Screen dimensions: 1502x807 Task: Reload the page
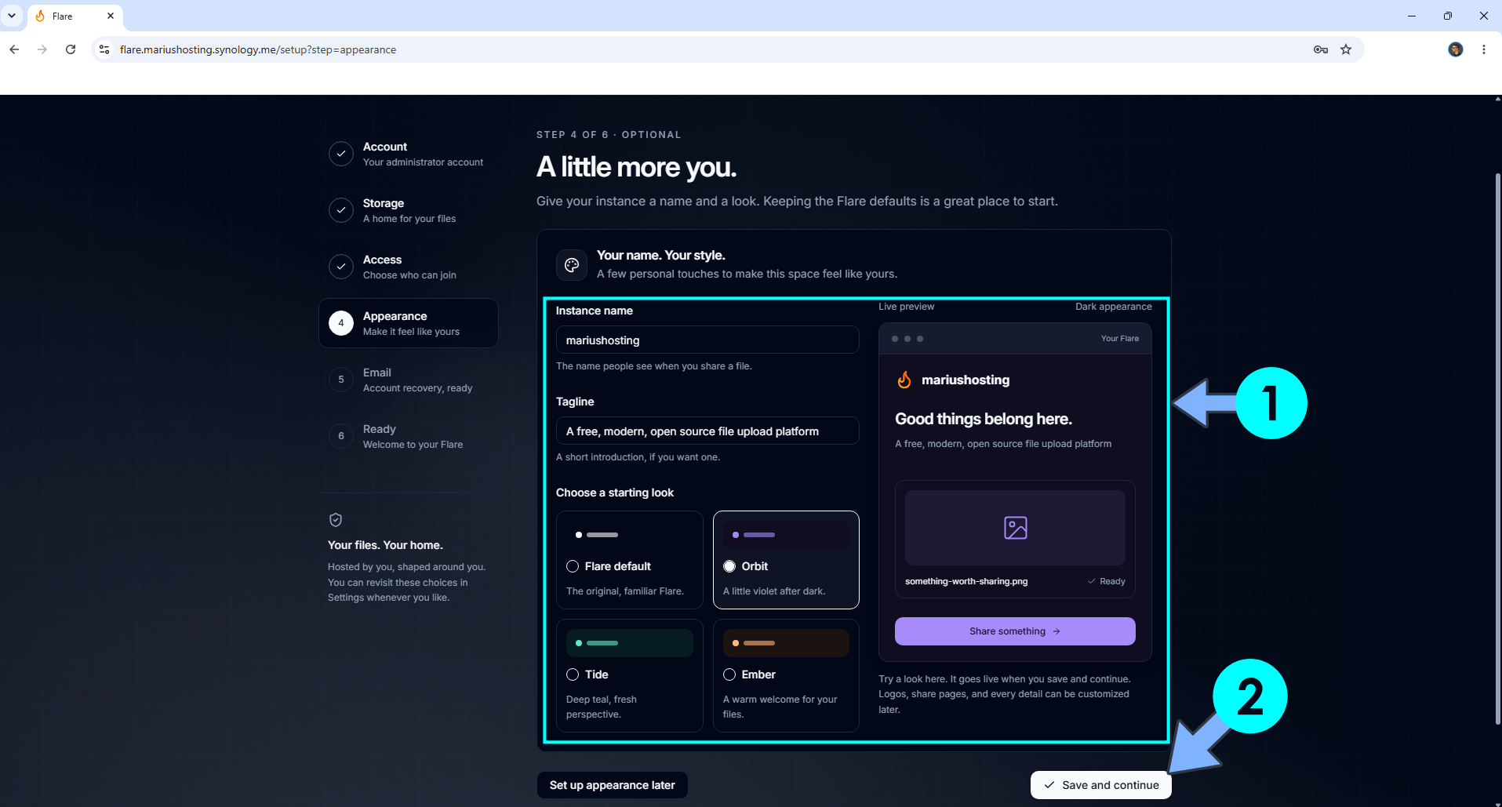[x=71, y=49]
